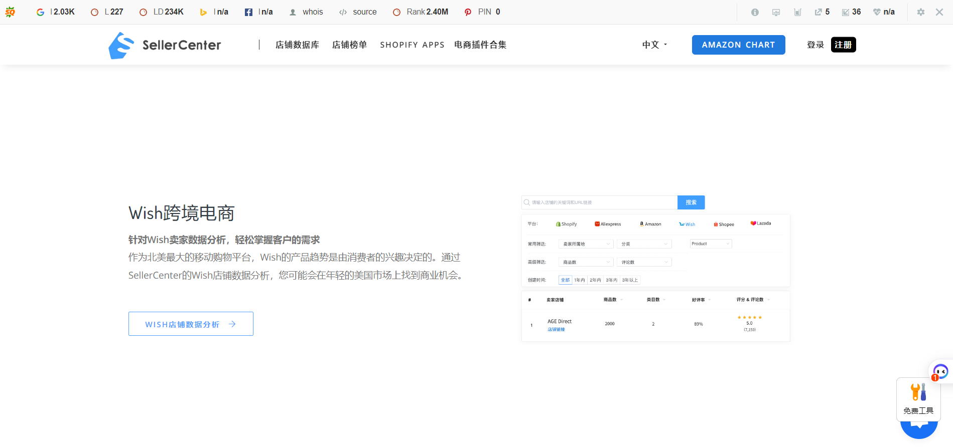Viewport: 953px width, 447px height.
Task: Check the Bing index n/a parameter
Action: (214, 12)
